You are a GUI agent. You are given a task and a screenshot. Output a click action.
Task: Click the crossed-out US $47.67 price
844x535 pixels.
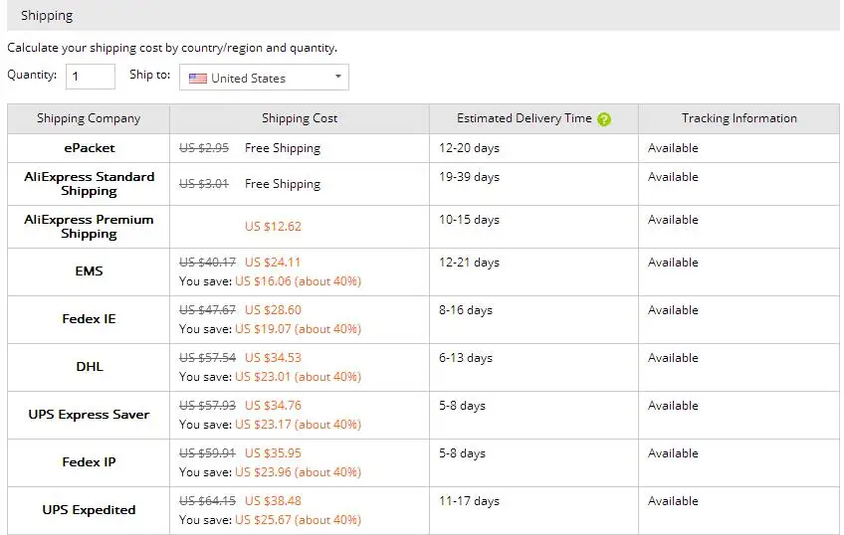[x=207, y=310]
